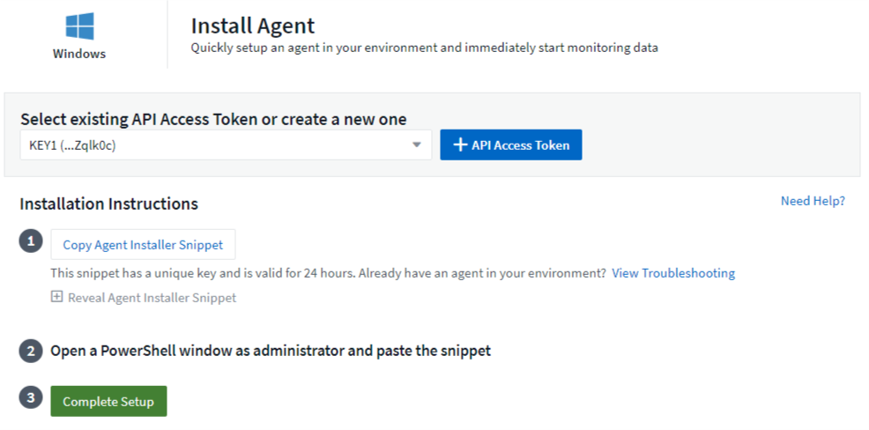Click the Install Agent heading
This screenshot has height=430, width=869.
252,26
